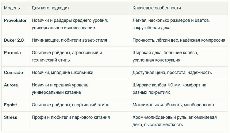This screenshot has height=133, width=230.
Task: Select the Comrade model name cell
Action: click(x=13, y=73)
